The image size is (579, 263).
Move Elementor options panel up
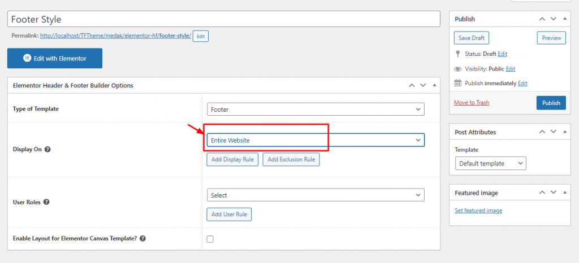coord(412,85)
